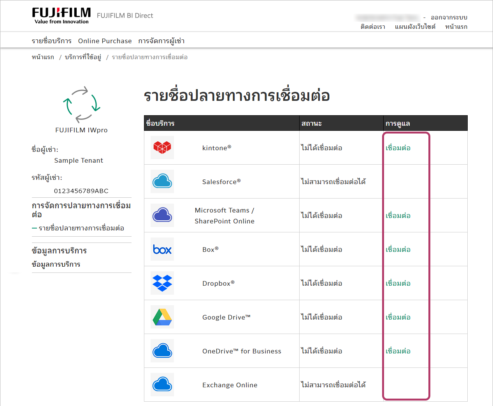The height and width of the screenshot is (406, 493).
Task: Go to หน้าแรก in top header
Action: coord(456,27)
